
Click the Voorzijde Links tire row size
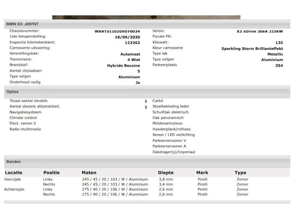pos(115,179)
